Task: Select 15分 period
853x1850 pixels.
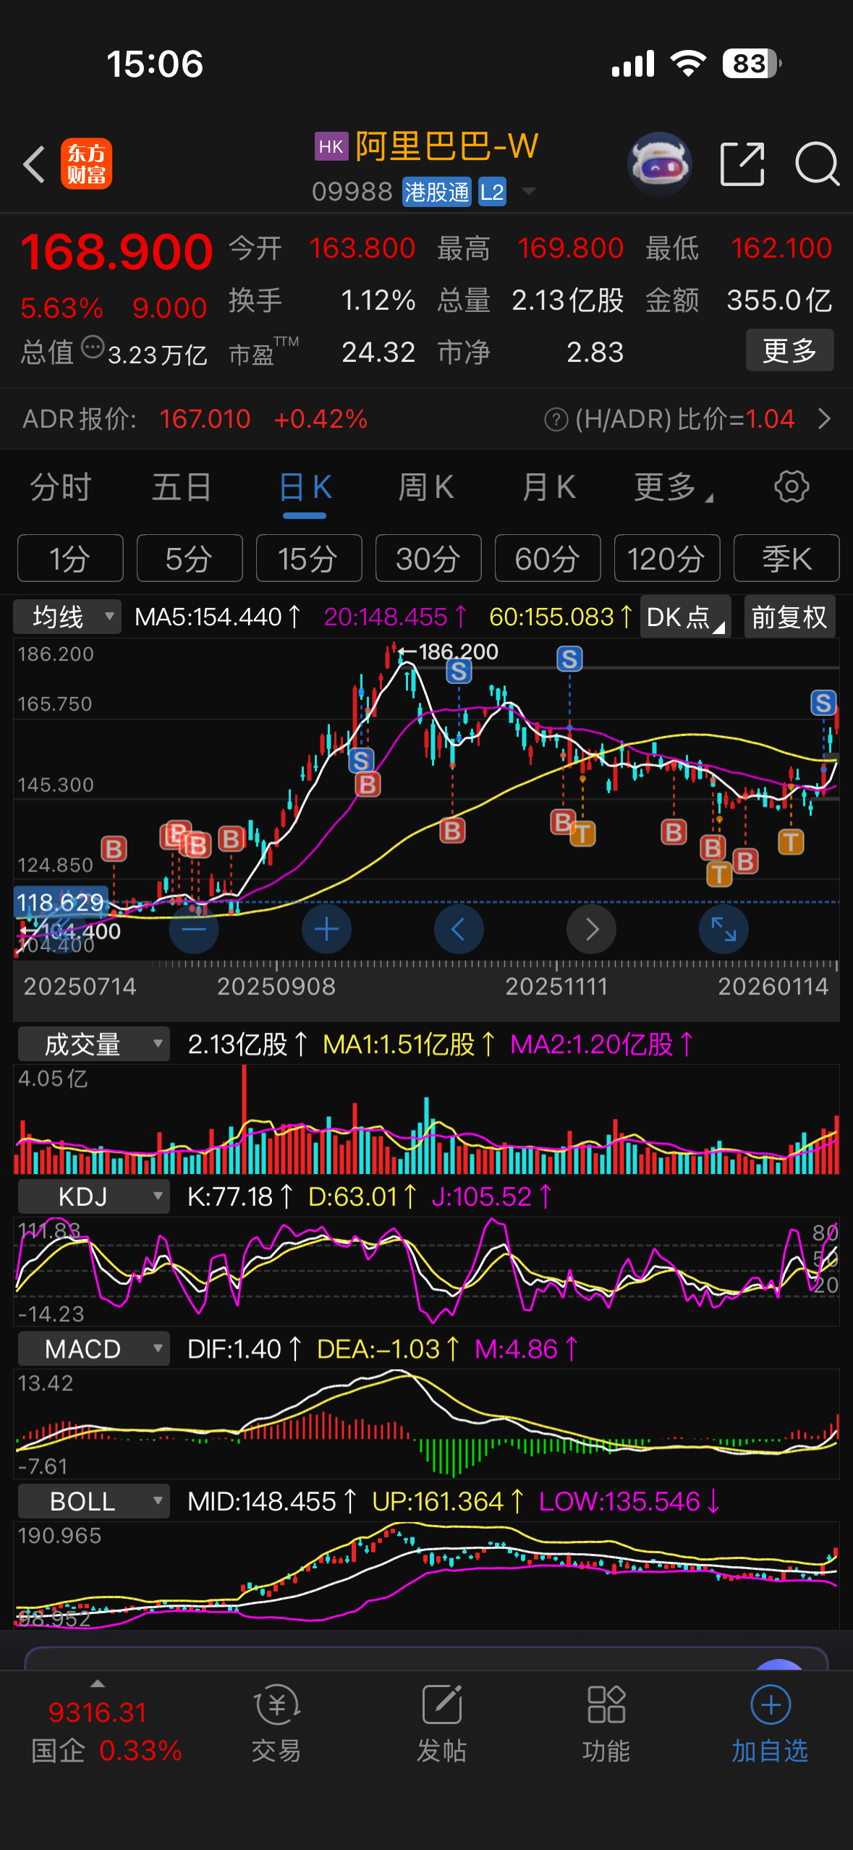Action: [309, 558]
